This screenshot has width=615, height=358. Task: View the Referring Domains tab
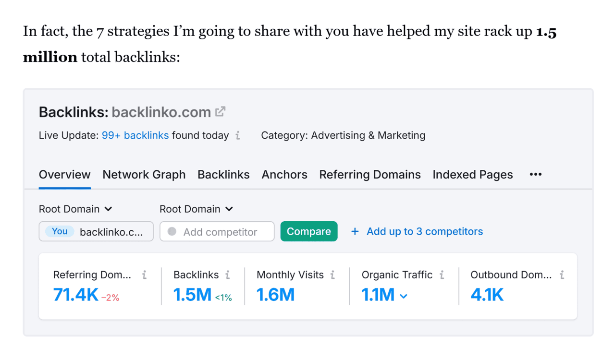point(369,175)
